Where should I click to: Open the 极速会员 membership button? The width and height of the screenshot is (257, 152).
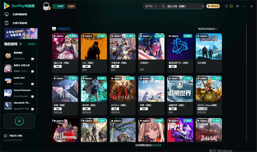pos(213,6)
